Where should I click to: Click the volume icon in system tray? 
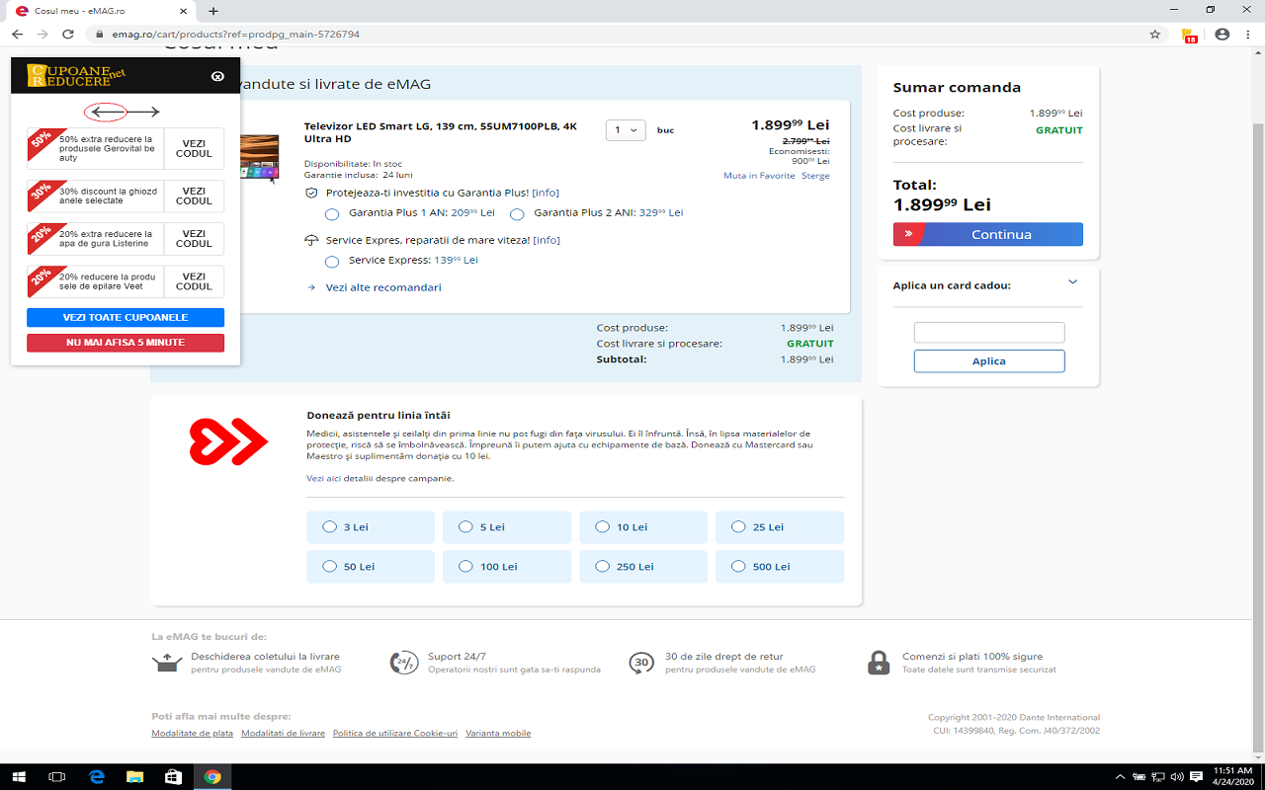click(1177, 776)
